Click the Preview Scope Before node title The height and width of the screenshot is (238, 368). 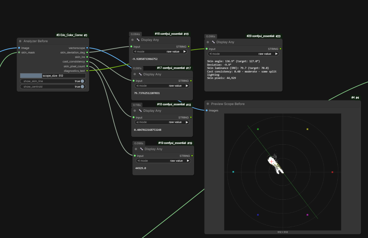(228, 104)
